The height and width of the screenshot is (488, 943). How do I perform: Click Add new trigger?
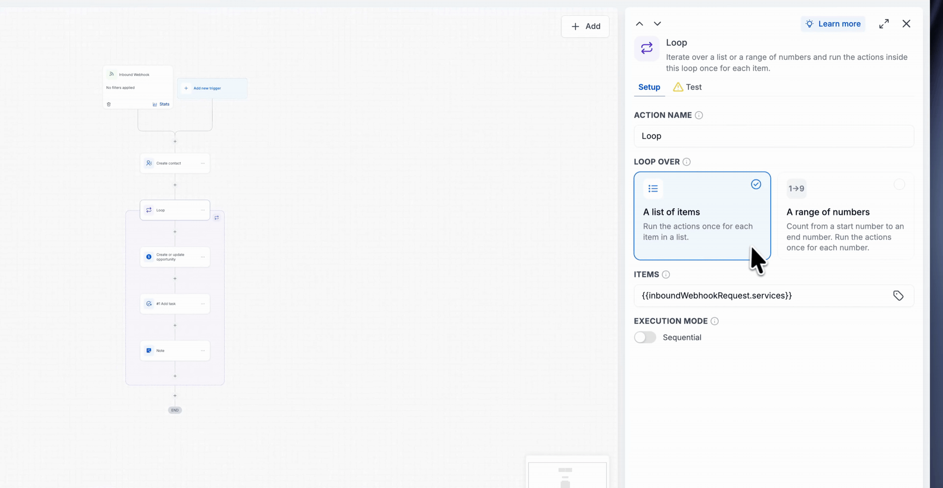[x=212, y=88]
